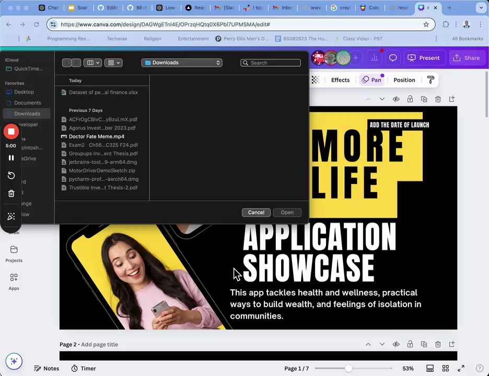Open the grid view of pages
The image size is (489, 376).
point(446,368)
